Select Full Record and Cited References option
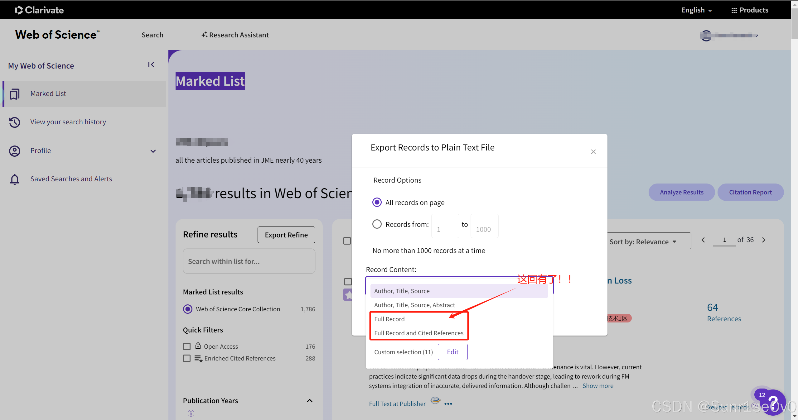The width and height of the screenshot is (798, 420). pos(418,333)
